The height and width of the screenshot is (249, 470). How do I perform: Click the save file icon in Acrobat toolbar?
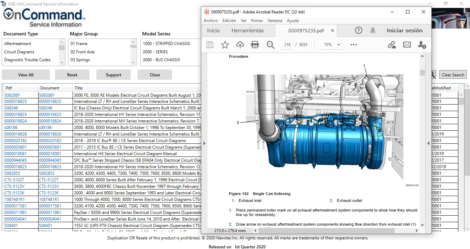pyautogui.click(x=210, y=45)
